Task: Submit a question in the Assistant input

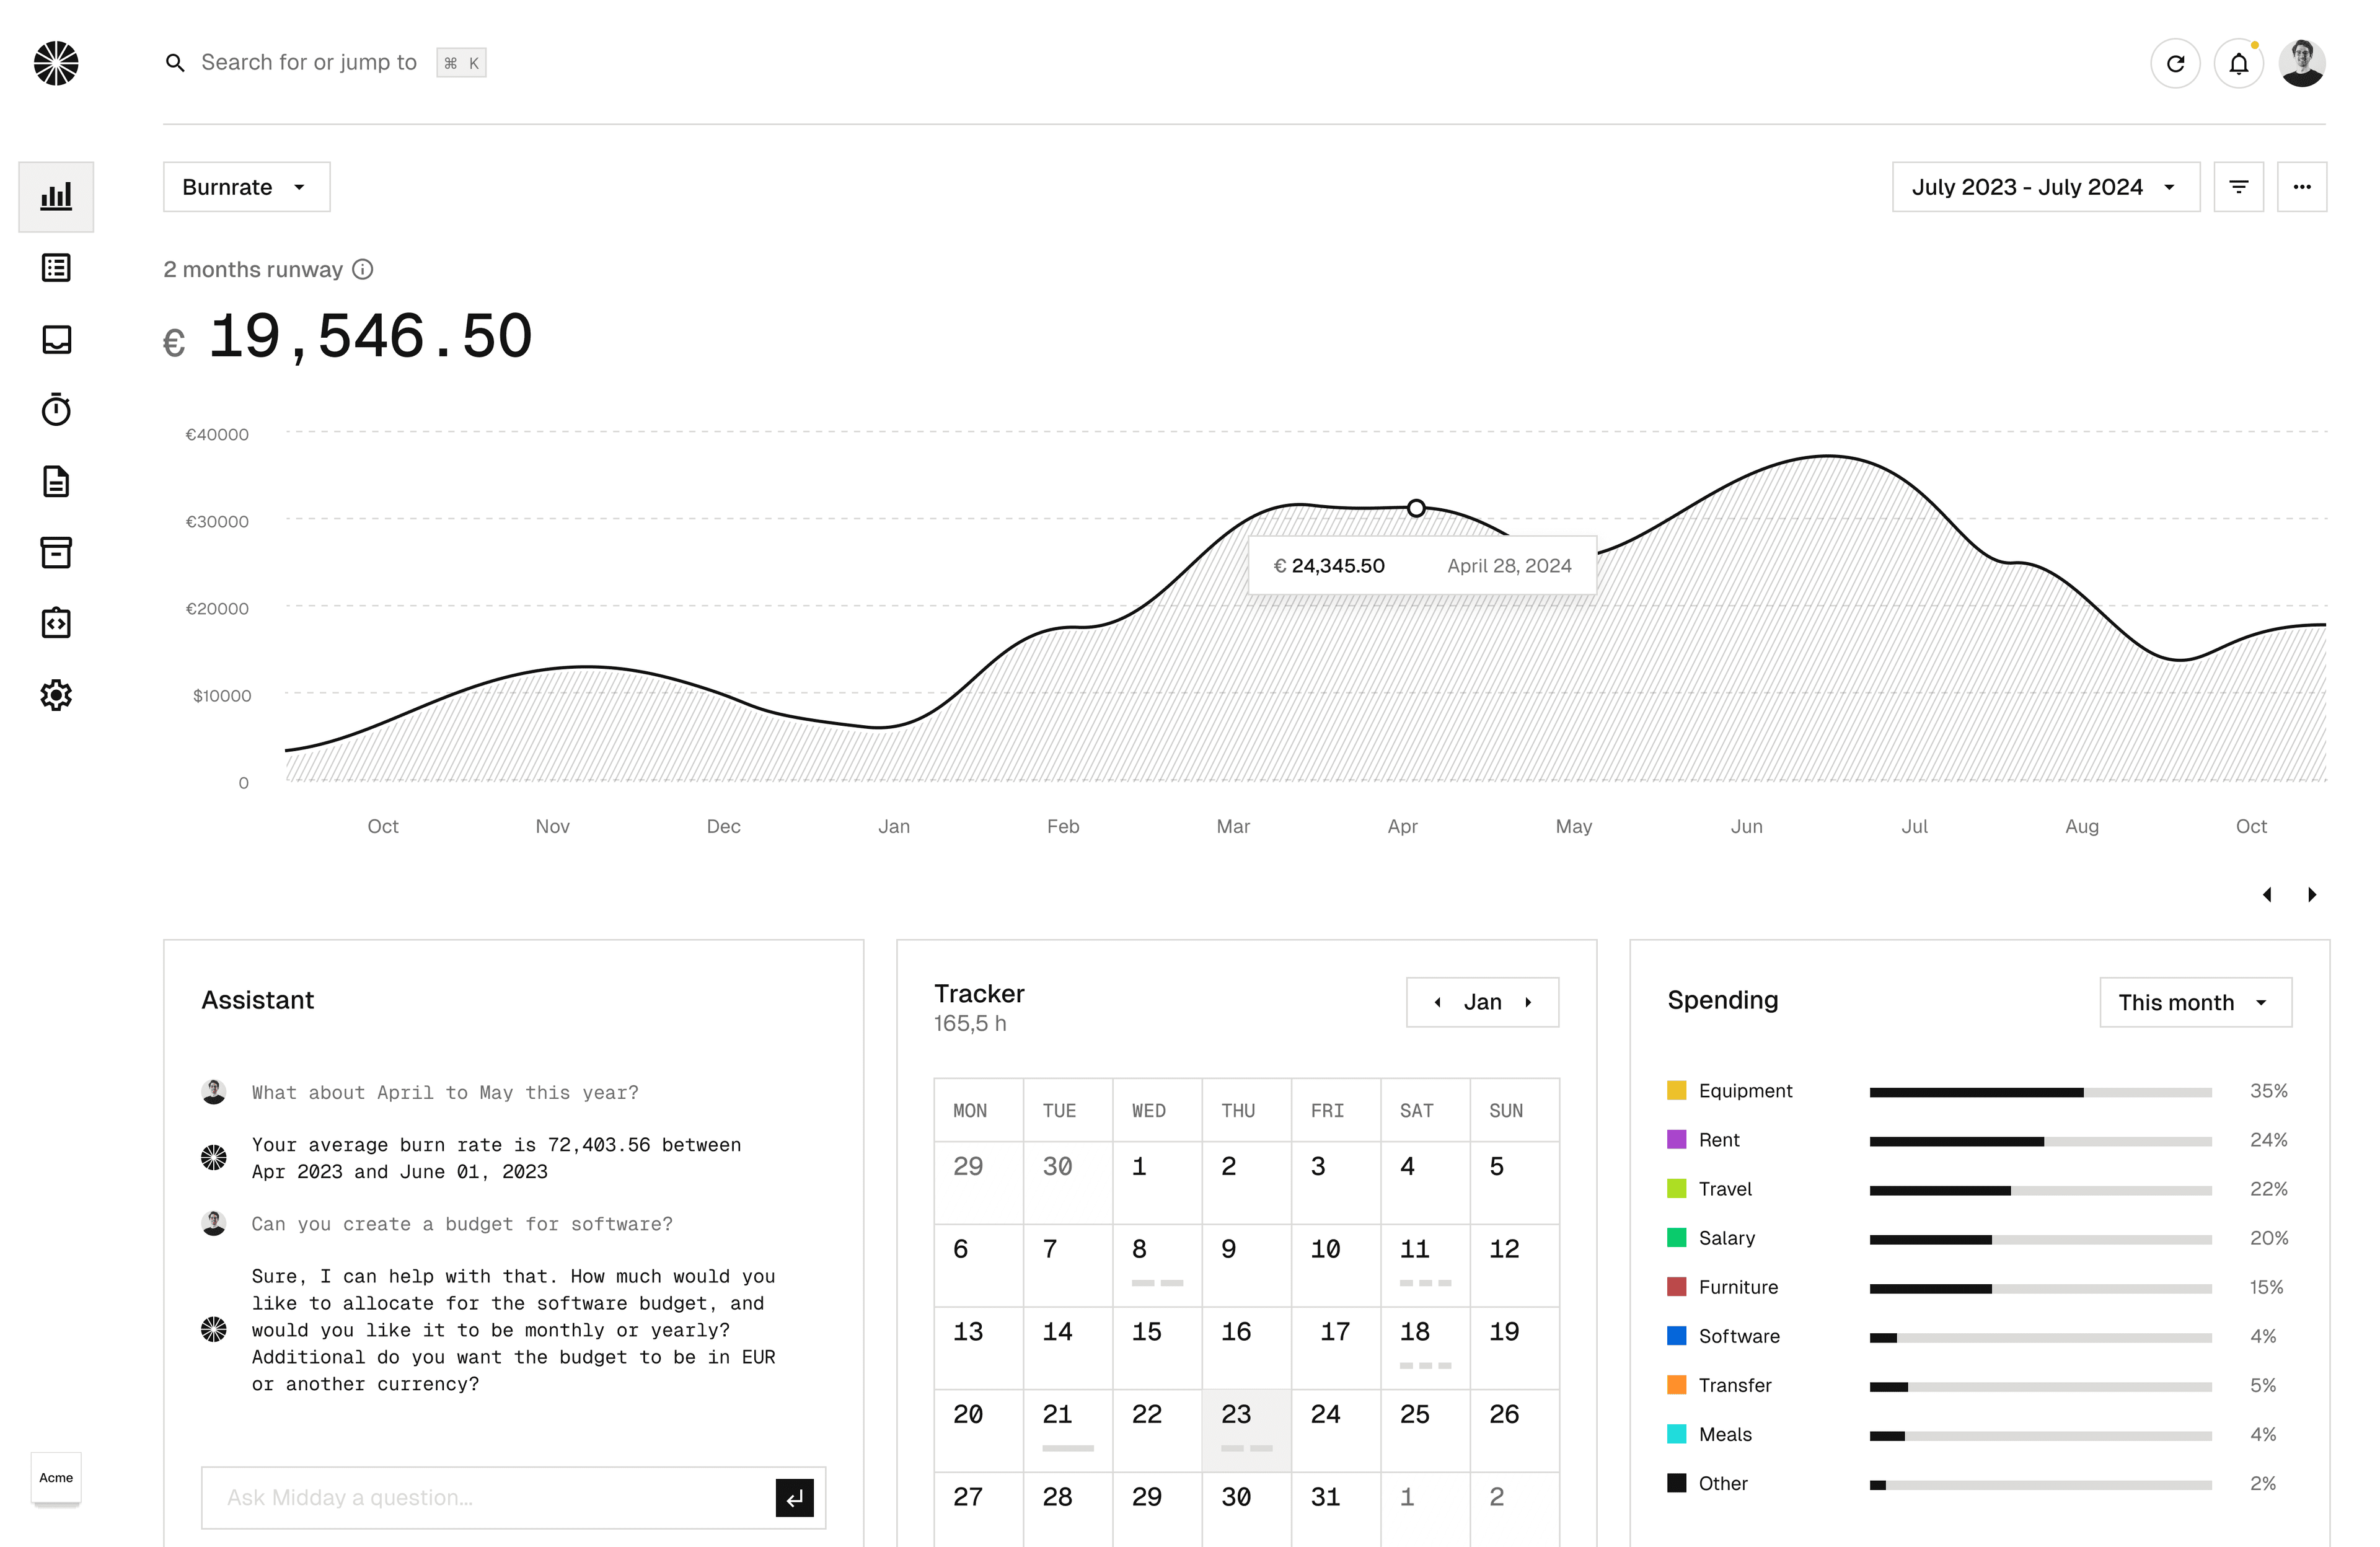Action: (x=795, y=1498)
